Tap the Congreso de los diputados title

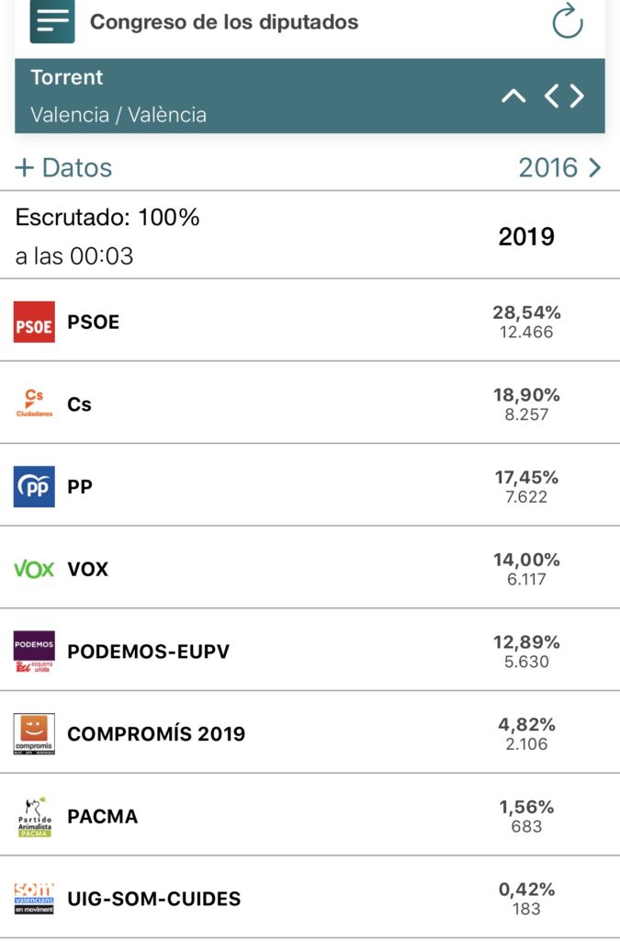click(x=224, y=22)
